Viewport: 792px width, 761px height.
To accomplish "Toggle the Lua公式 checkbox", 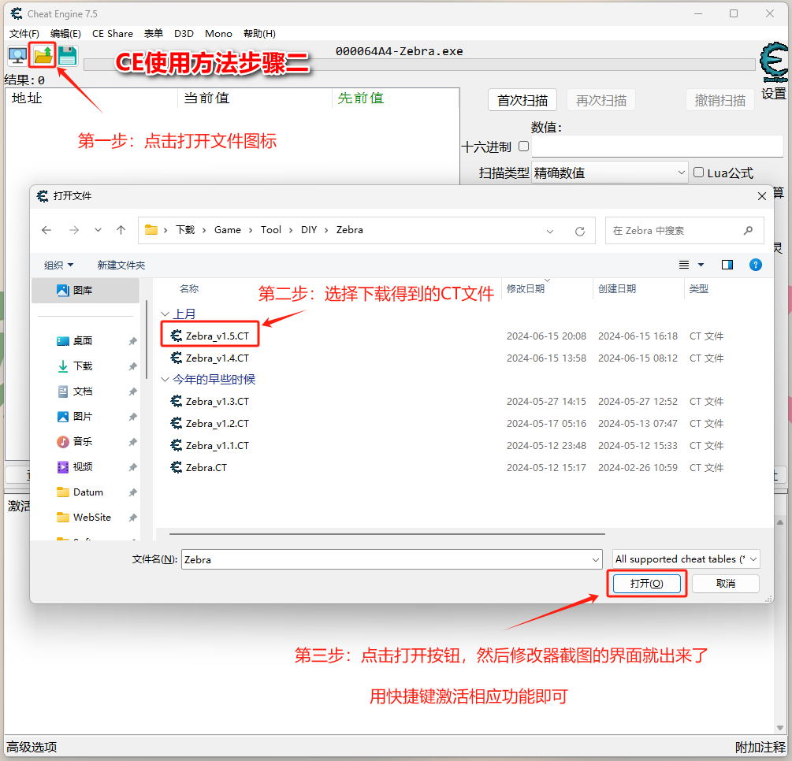I will pyautogui.click(x=698, y=172).
